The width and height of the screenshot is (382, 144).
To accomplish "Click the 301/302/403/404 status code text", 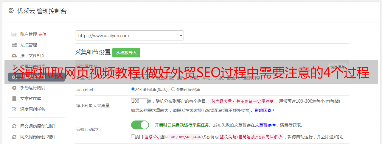I will (x=185, y=137).
